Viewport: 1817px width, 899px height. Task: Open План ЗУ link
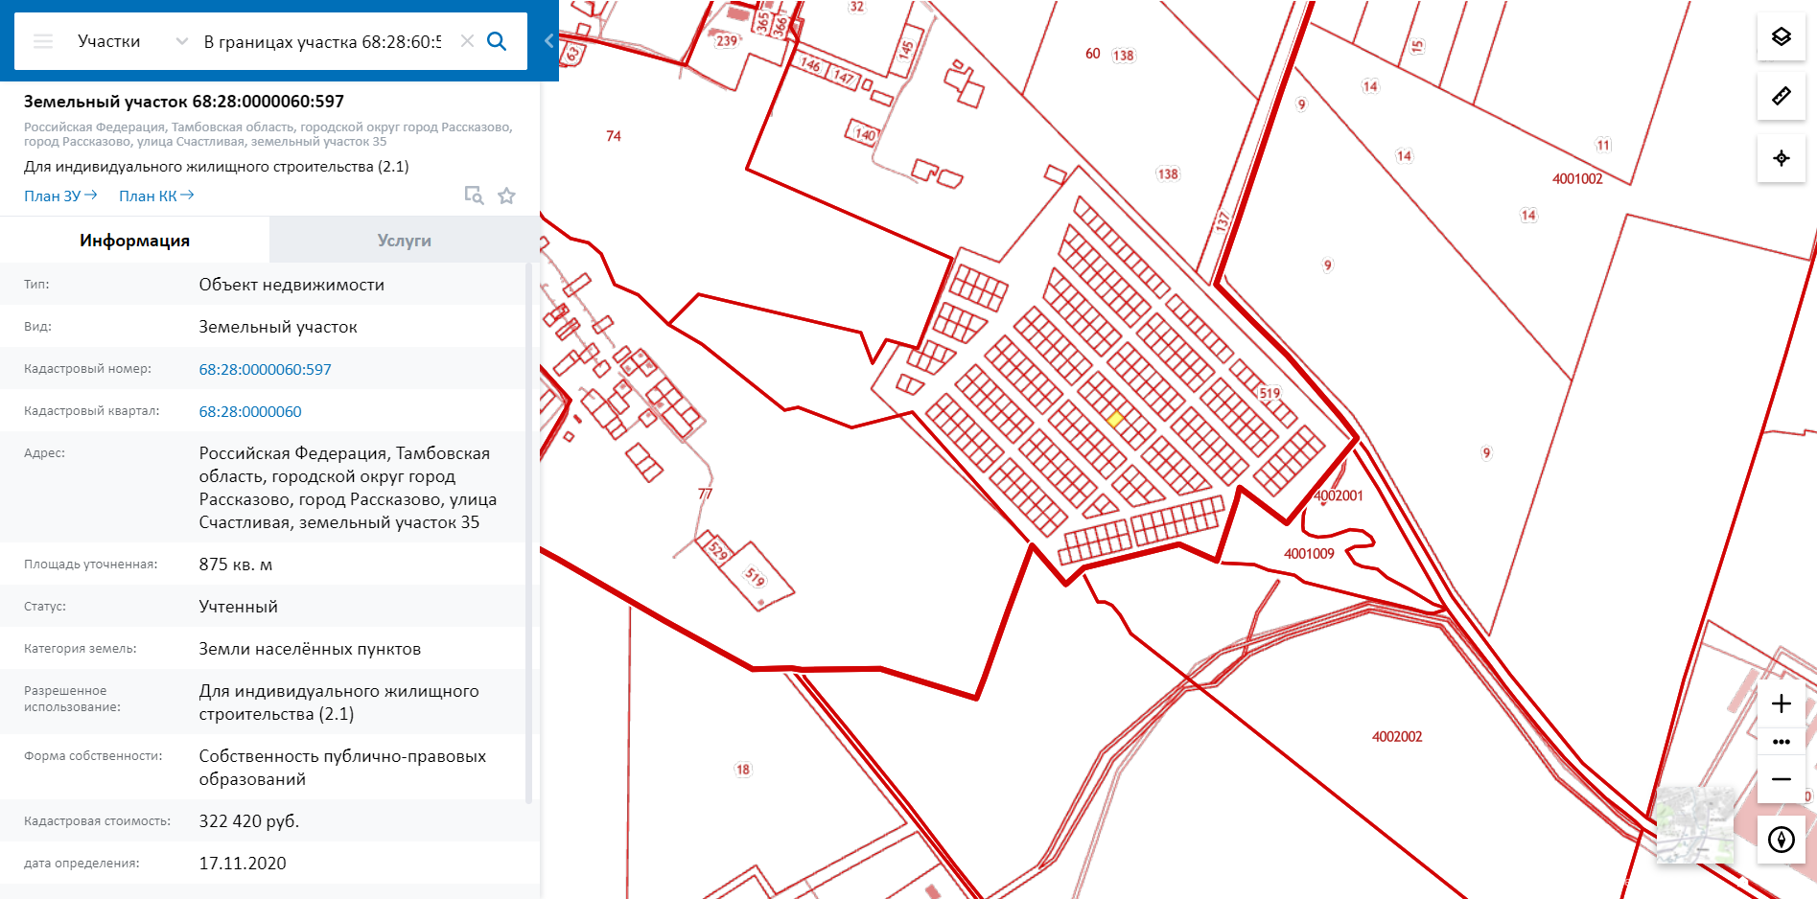pos(60,196)
